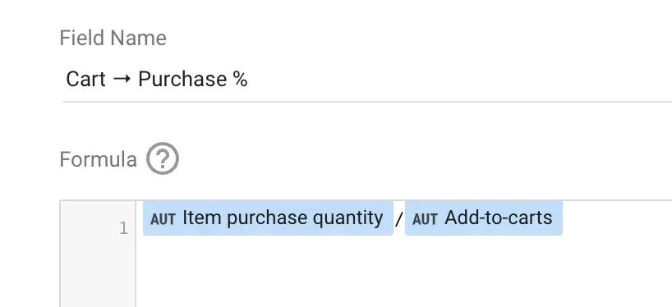Viewport: 672px width, 307px height.
Task: Focus the Field Name text input
Action: (x=367, y=80)
